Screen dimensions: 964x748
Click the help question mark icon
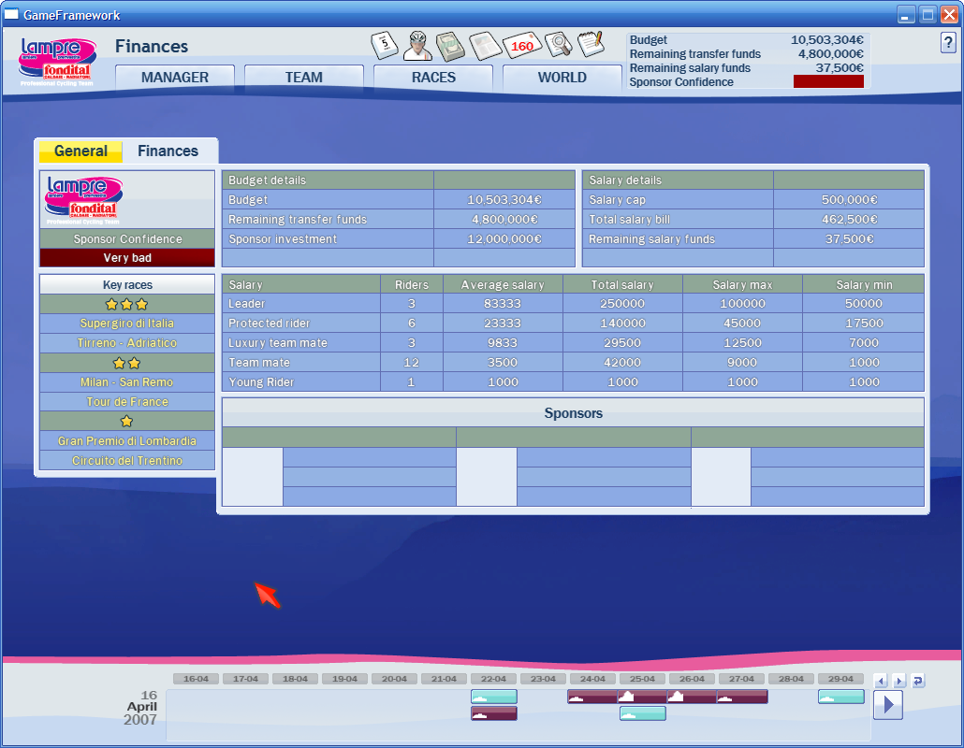pyautogui.click(x=948, y=43)
